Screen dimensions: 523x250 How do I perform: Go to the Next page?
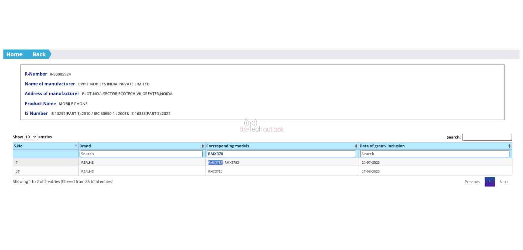(503, 182)
